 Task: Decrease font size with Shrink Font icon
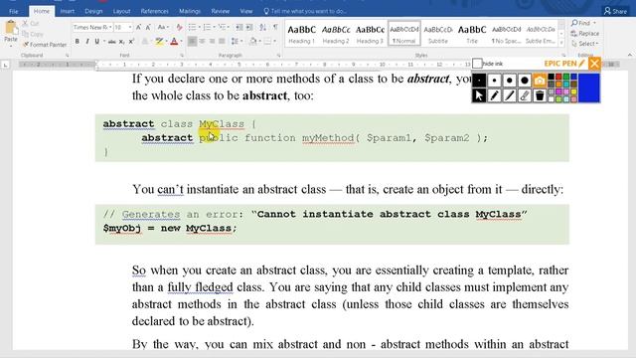148,27
